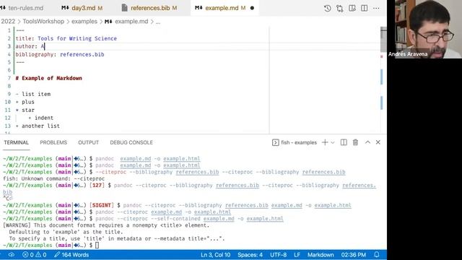
Task: Open notifications bell in status bar
Action: coord(377,255)
